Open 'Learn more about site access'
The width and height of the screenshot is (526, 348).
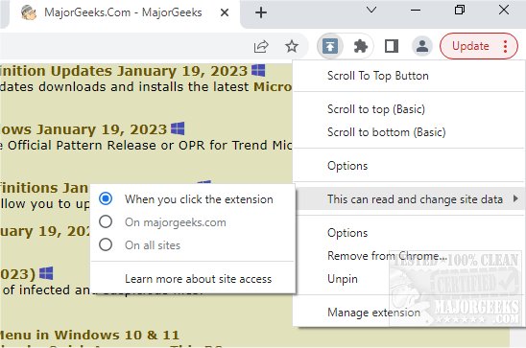point(199,279)
